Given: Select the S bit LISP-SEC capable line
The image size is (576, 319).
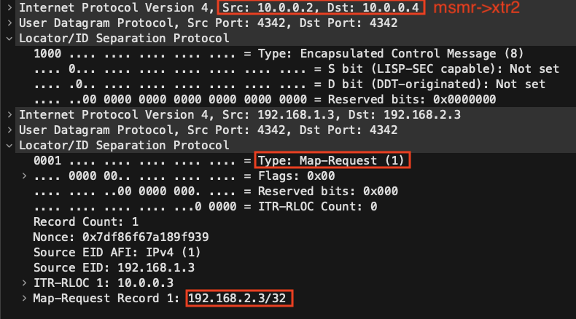Looking at the screenshot, I should pyautogui.click(x=297, y=69).
